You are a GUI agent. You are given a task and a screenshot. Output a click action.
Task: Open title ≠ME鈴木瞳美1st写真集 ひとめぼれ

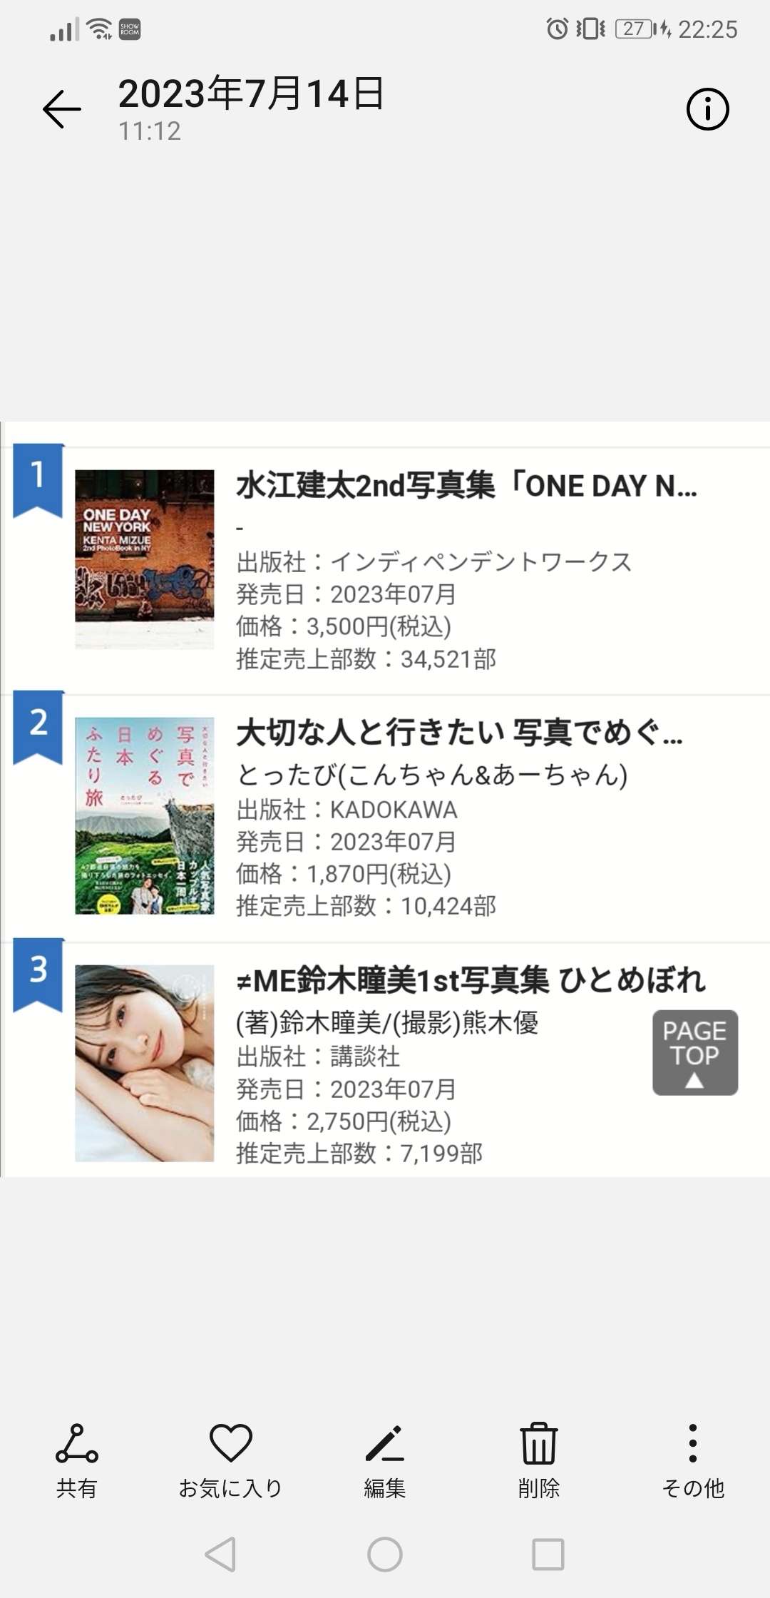tap(471, 980)
